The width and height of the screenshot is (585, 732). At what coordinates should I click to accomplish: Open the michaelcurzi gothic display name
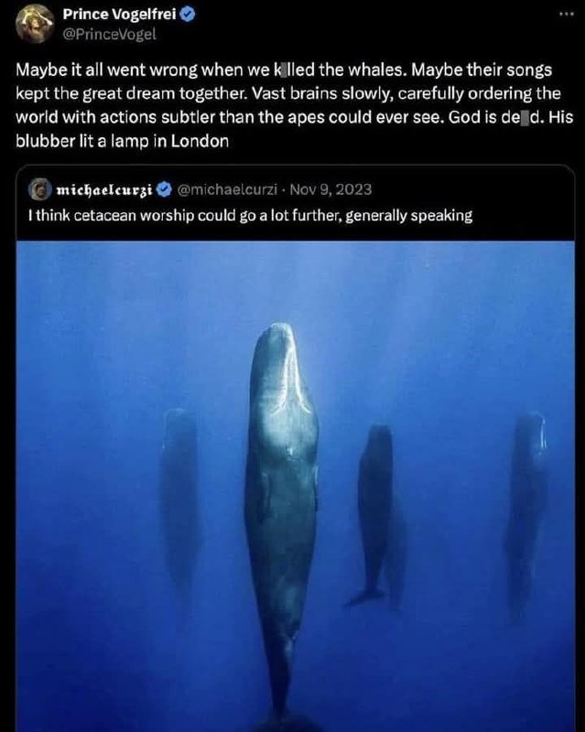(x=104, y=190)
